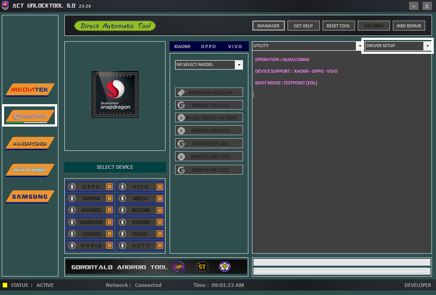
Task: Select the REALME device radio button
Action: [x=122, y=210]
